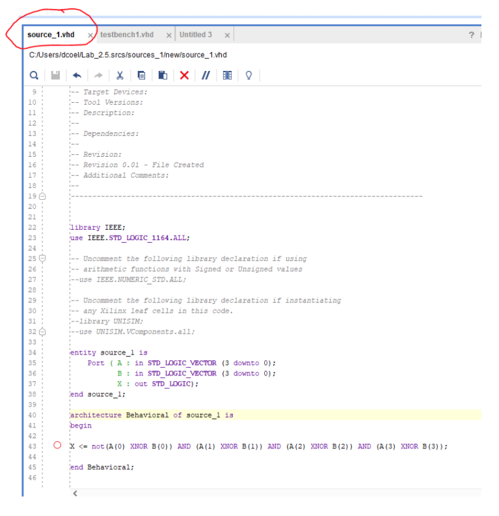Viewport: 499px width, 516px height.
Task: Switch to the source_1.vhd tab
Action: point(51,34)
